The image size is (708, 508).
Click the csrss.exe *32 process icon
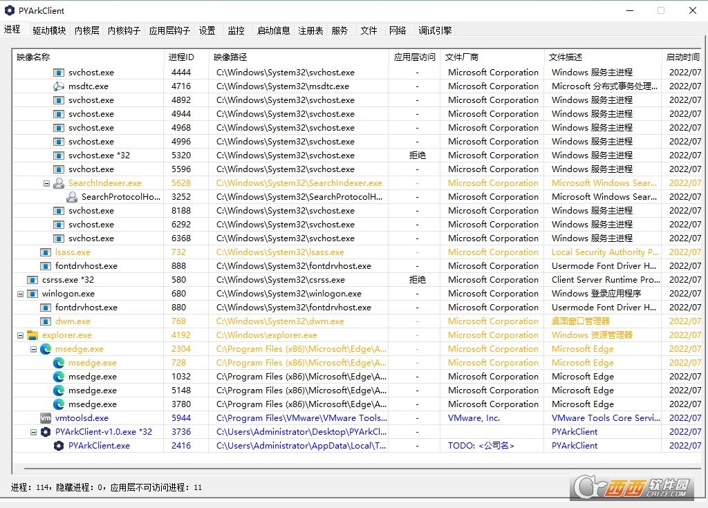pyautogui.click(x=32, y=280)
